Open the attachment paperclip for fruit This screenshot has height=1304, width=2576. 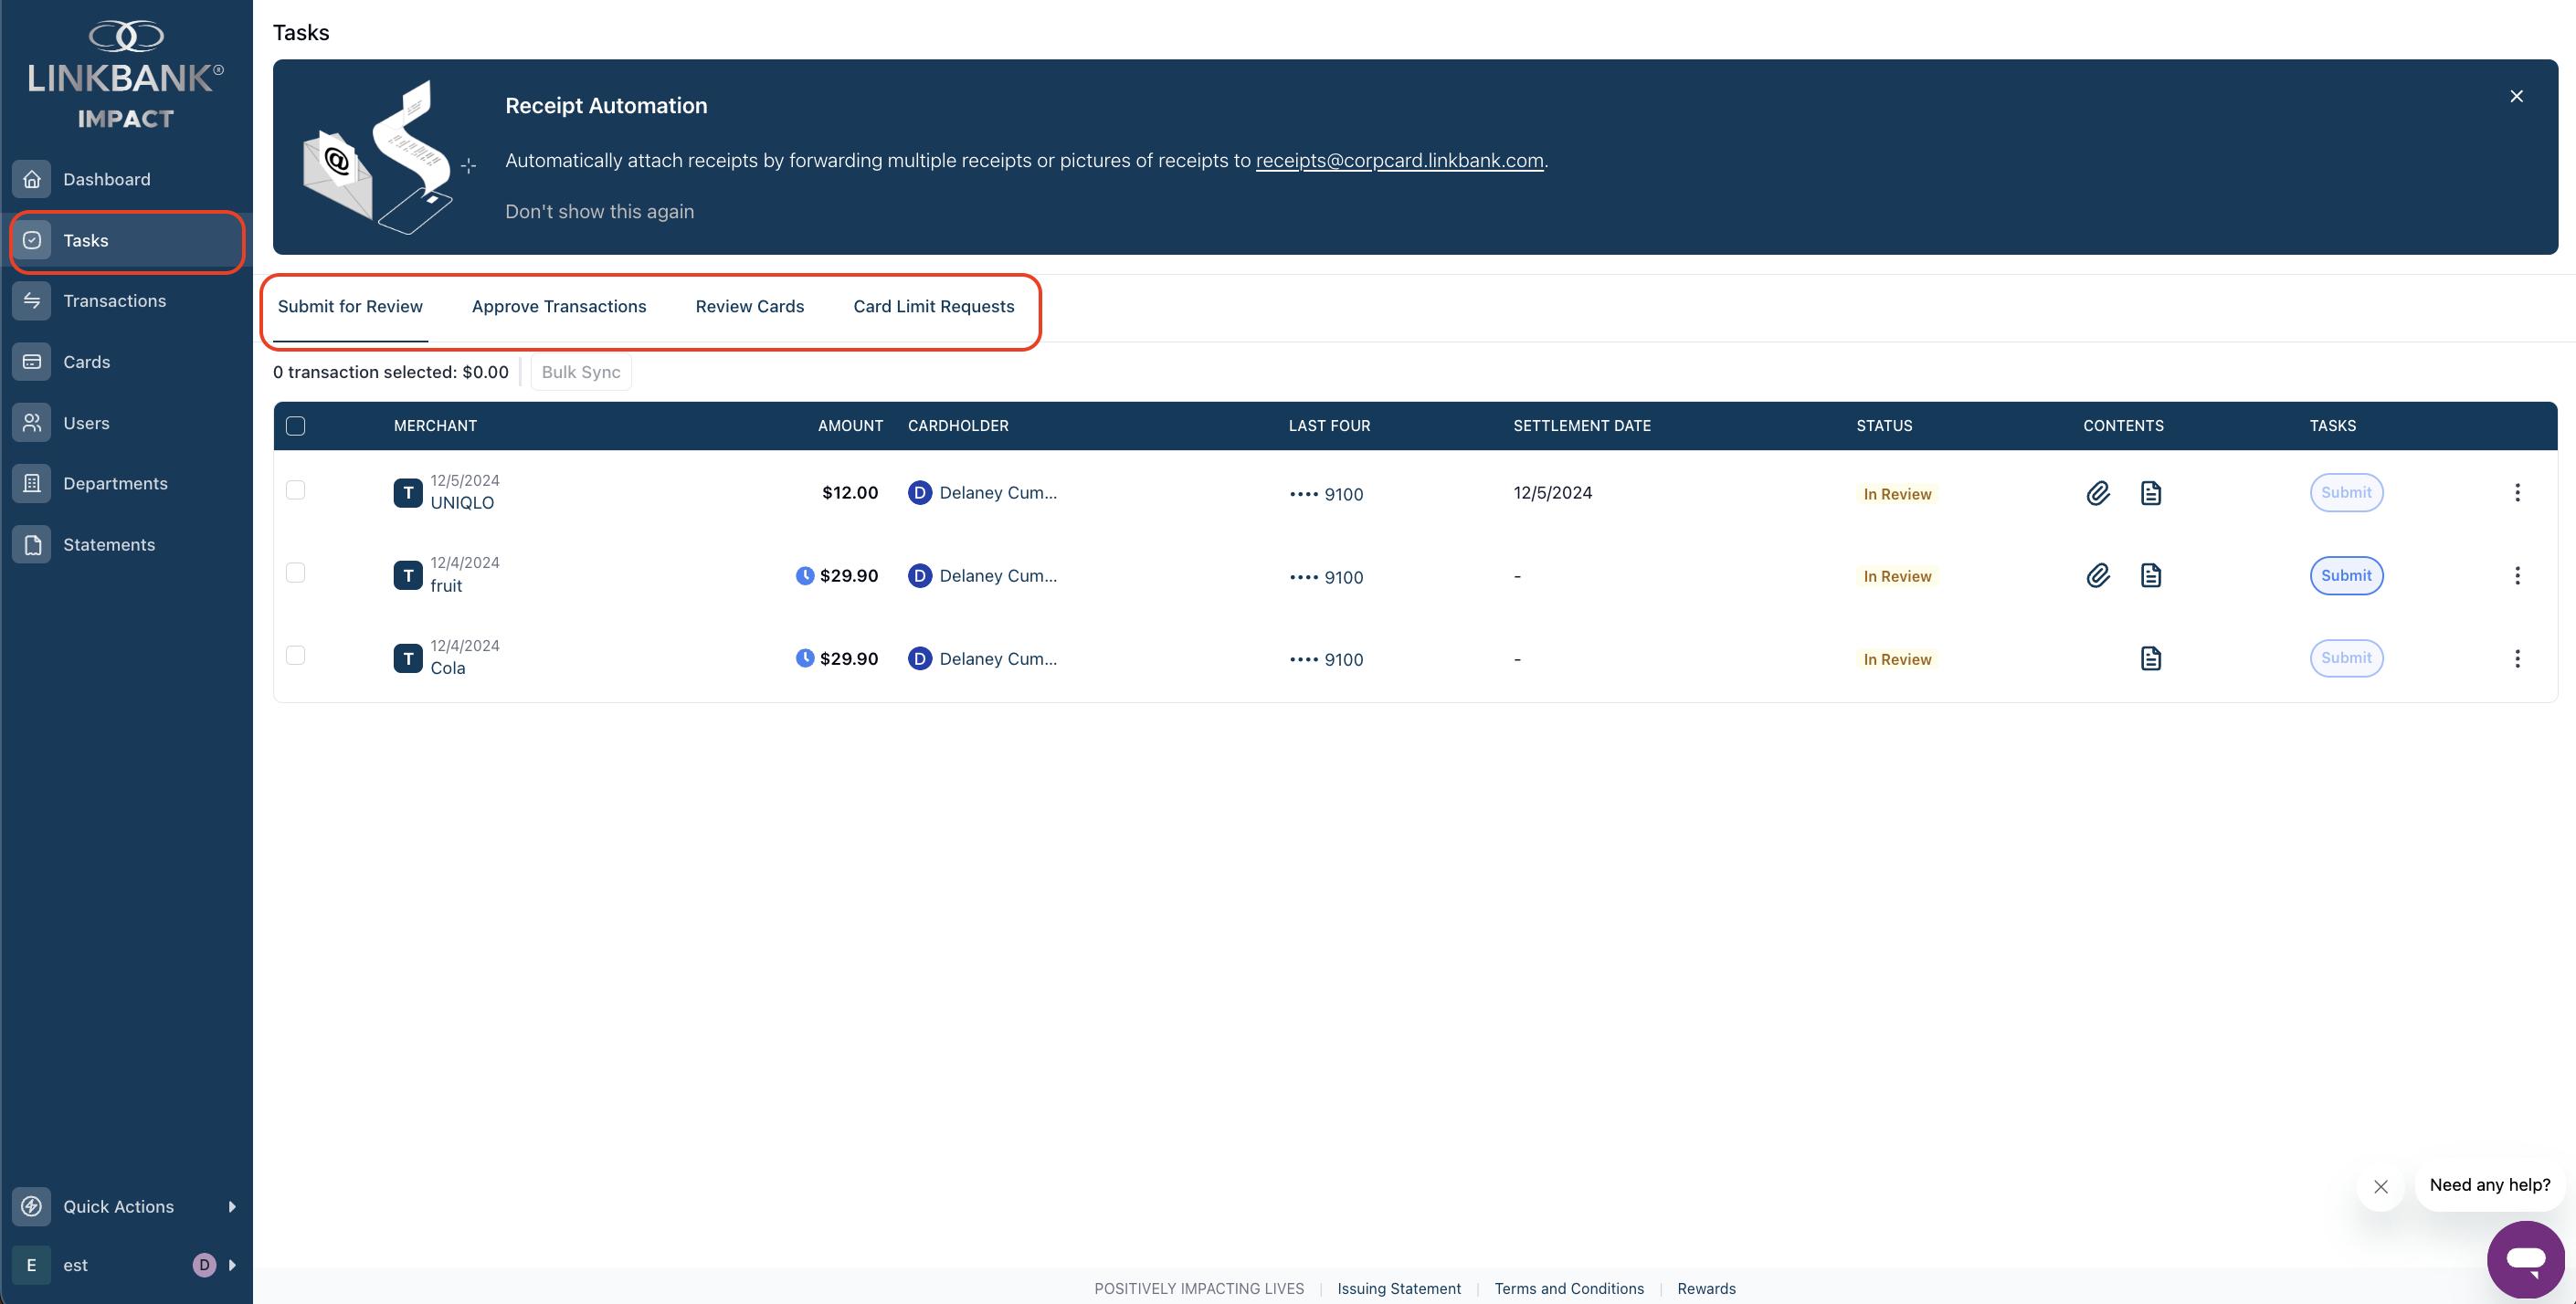coord(2098,576)
